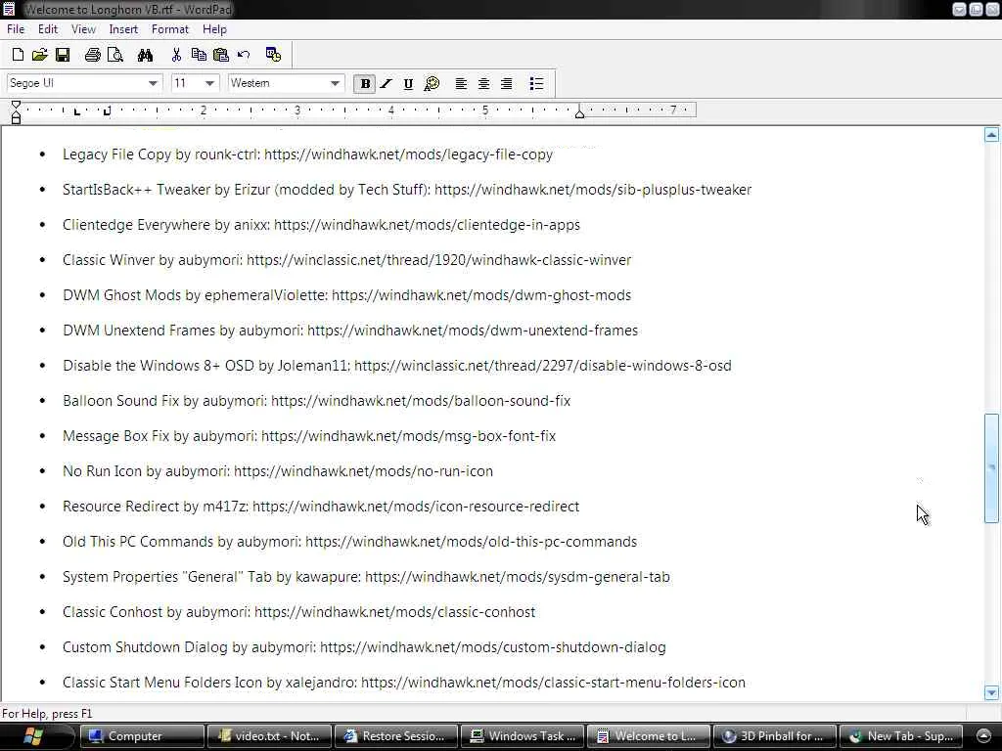Expand the Segoe UI font dropdown
The height and width of the screenshot is (751, 1002).
coord(152,84)
